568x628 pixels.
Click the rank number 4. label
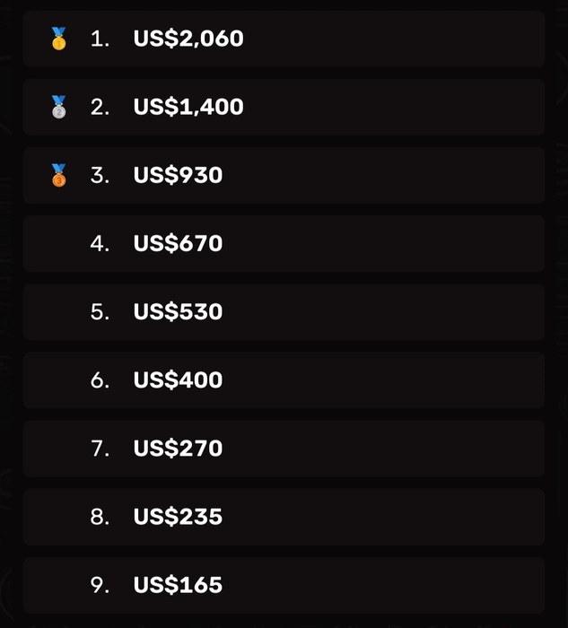coord(100,243)
